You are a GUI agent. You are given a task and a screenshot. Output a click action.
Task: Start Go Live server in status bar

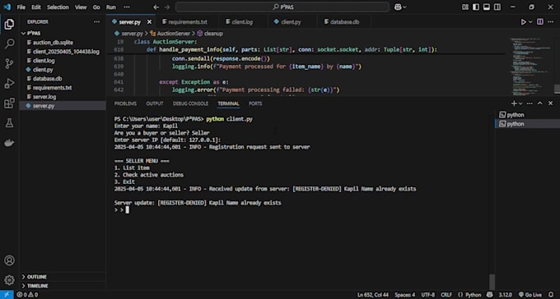point(530,295)
